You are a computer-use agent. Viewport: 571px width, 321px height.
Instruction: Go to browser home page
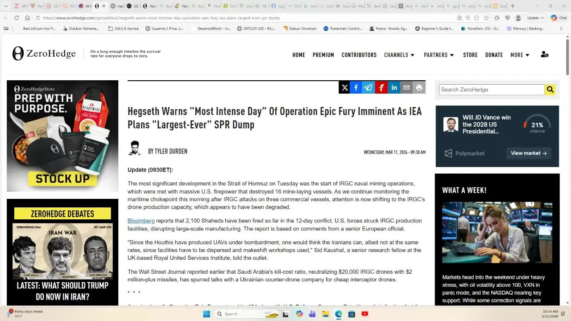point(27,18)
